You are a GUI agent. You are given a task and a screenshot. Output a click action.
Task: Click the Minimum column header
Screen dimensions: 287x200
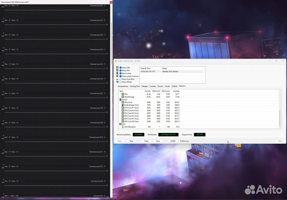tap(156, 91)
